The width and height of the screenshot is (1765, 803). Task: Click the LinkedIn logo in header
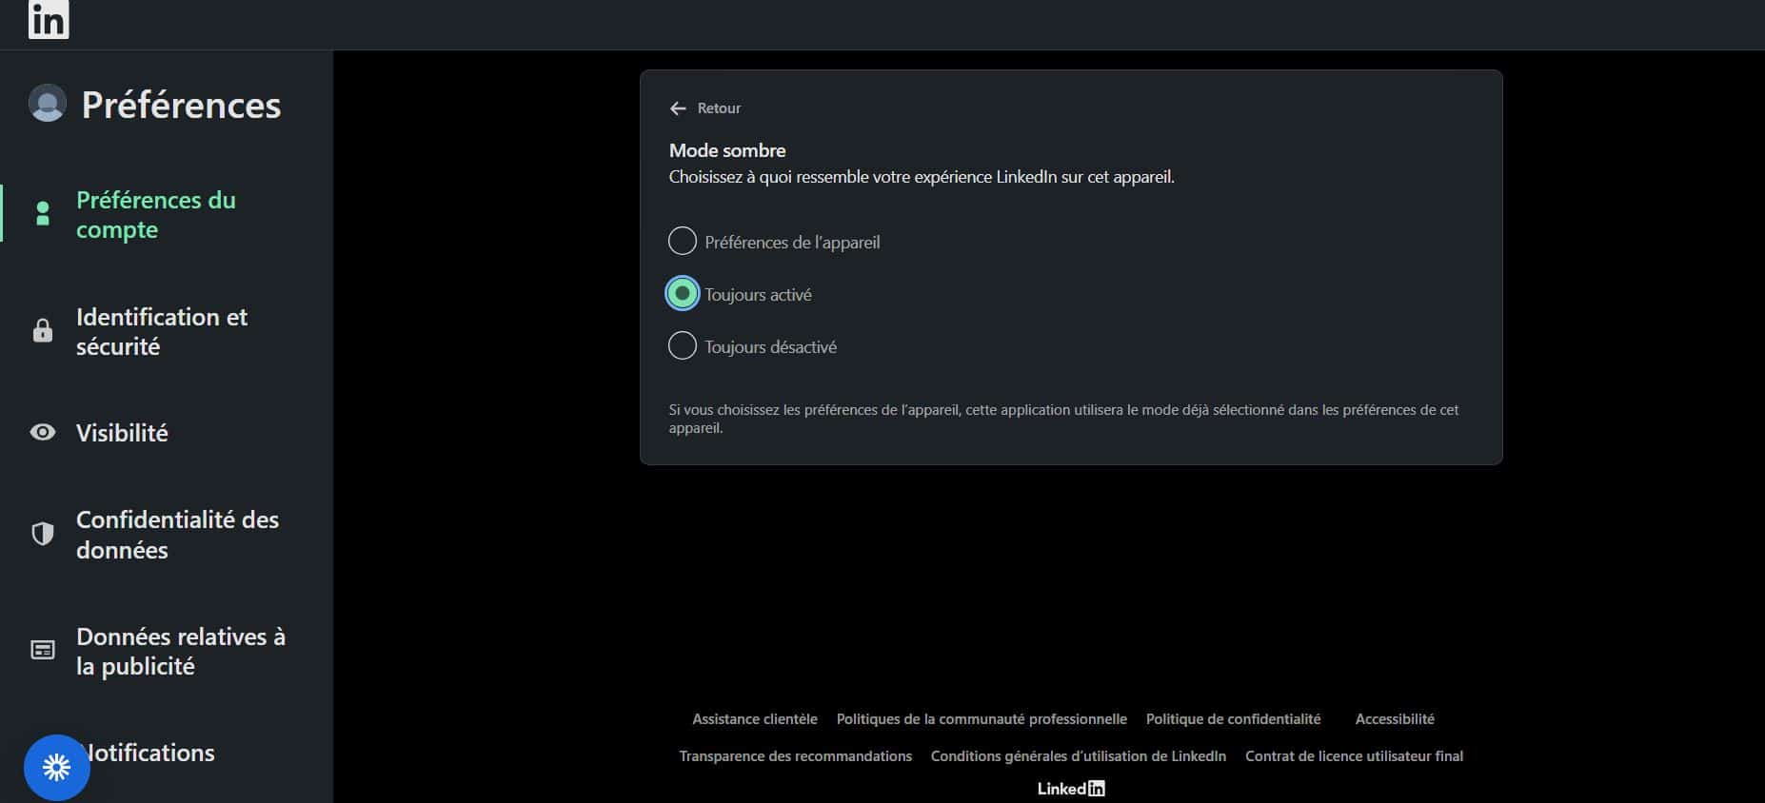coord(49,20)
